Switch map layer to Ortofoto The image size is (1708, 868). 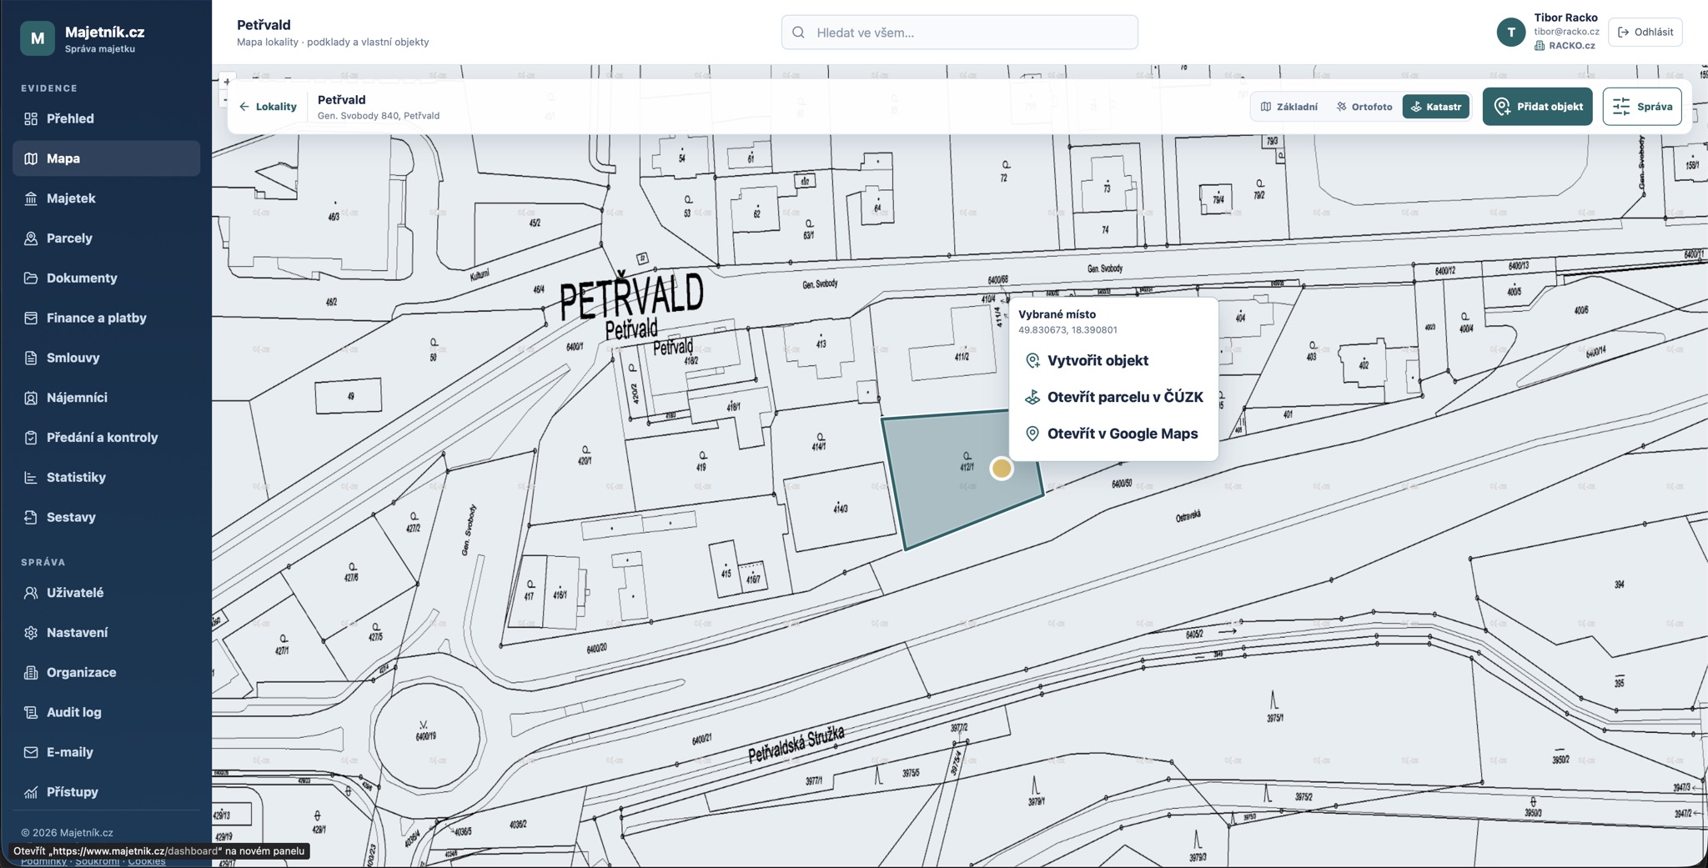point(1364,107)
